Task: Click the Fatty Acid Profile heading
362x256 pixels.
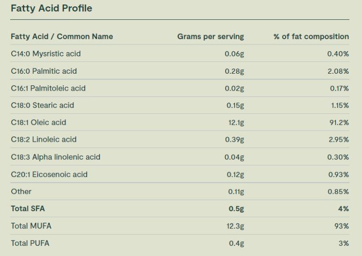Action: [51, 8]
